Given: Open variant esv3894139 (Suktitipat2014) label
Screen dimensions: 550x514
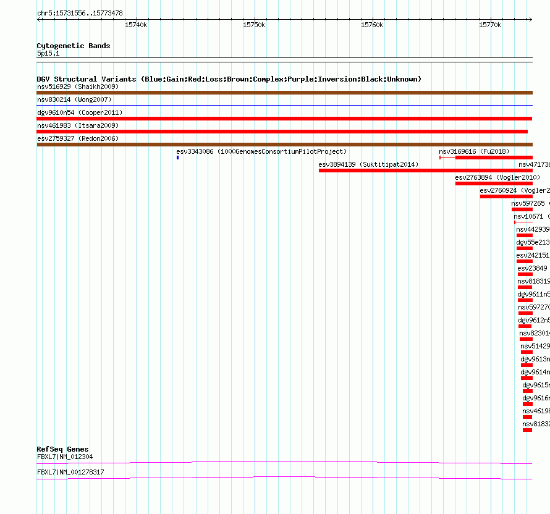Looking at the screenshot, I should tap(369, 164).
